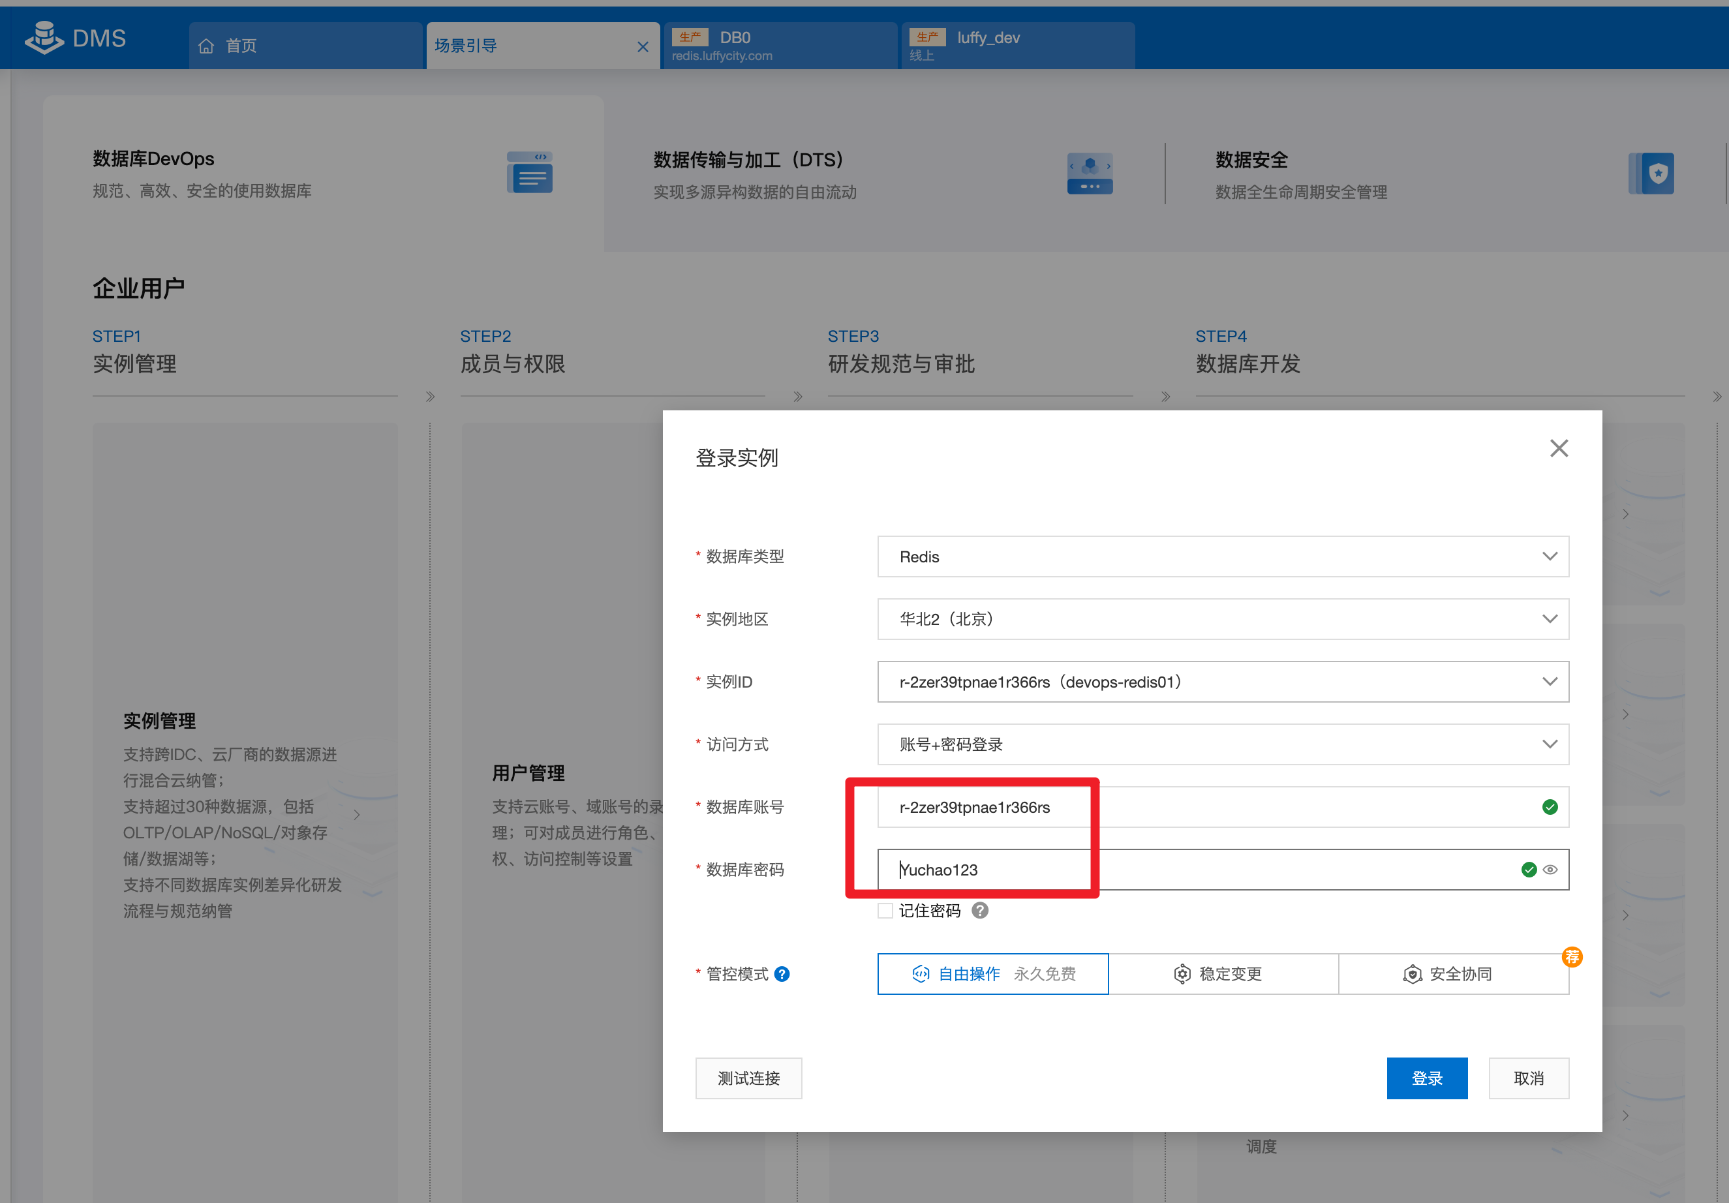Close the 场景引导 tab with X icon
The image size is (1729, 1203).
(643, 47)
